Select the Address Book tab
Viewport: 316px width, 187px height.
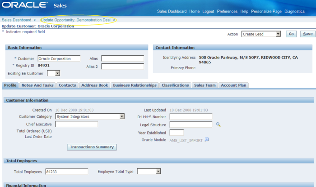click(94, 85)
